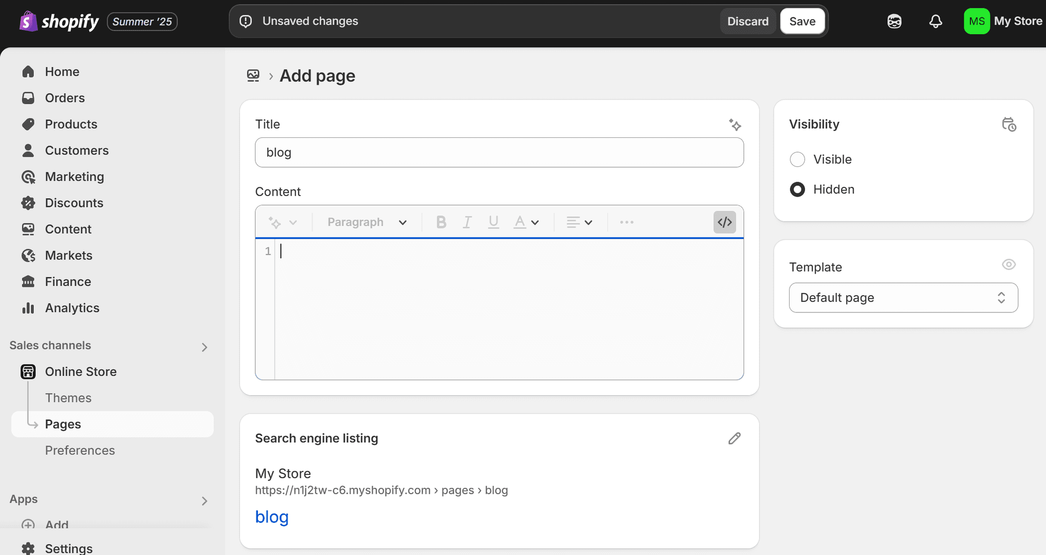
Task: Click the Orders inbox icon
Action: [x=28, y=98]
